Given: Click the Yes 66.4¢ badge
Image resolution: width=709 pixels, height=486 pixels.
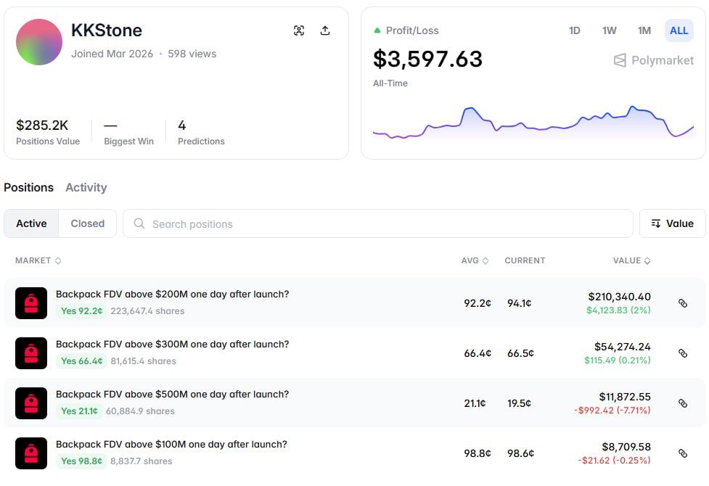Looking at the screenshot, I should click(82, 361).
